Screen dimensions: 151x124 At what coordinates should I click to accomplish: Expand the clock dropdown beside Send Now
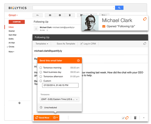[x=55, y=118]
